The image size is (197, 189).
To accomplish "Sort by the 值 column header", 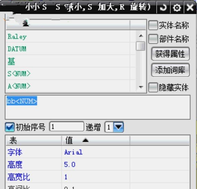I will 96,140.
